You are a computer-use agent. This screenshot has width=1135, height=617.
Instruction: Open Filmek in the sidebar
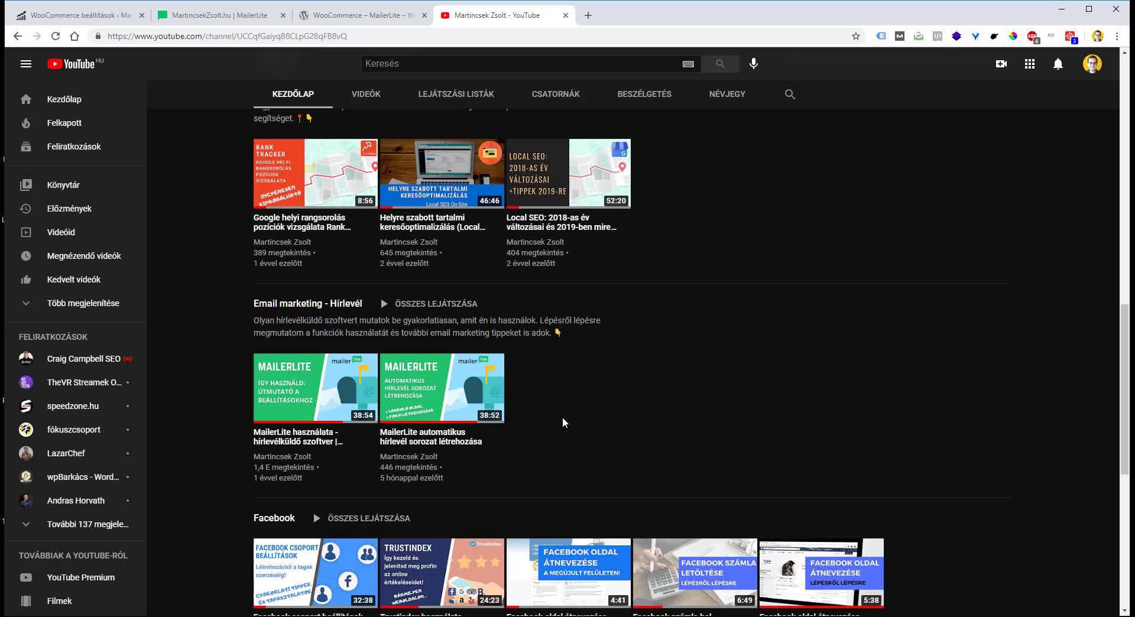click(x=76, y=601)
